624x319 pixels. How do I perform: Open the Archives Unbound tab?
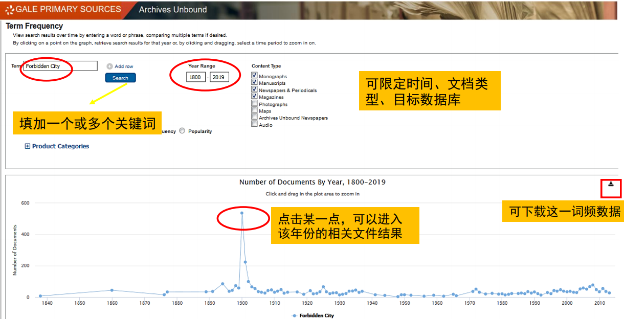click(x=173, y=10)
